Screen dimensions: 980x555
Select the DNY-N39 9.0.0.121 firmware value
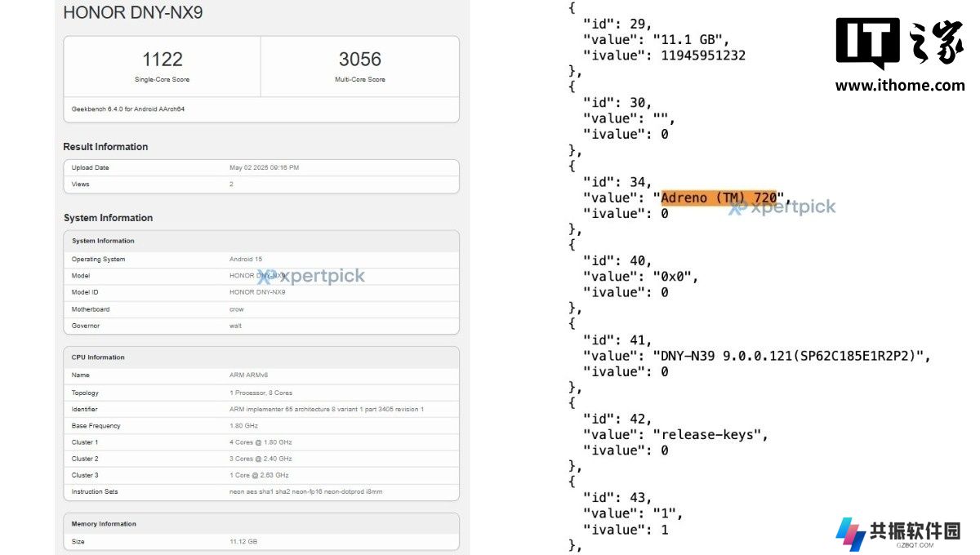click(x=789, y=356)
